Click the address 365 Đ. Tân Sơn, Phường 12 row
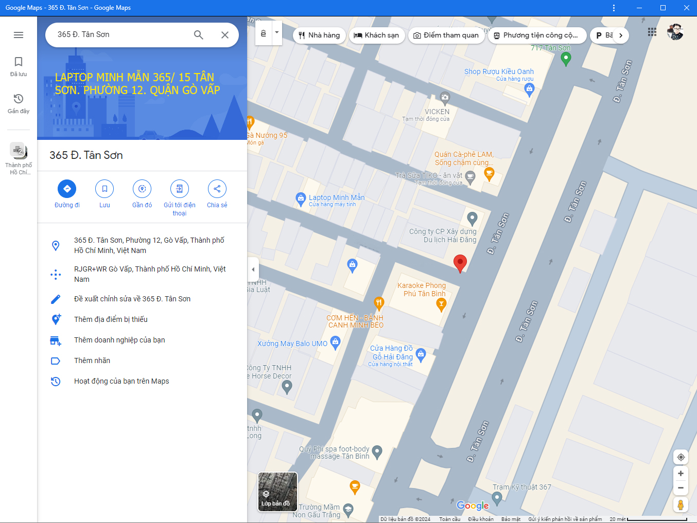697x523 pixels. click(142, 245)
